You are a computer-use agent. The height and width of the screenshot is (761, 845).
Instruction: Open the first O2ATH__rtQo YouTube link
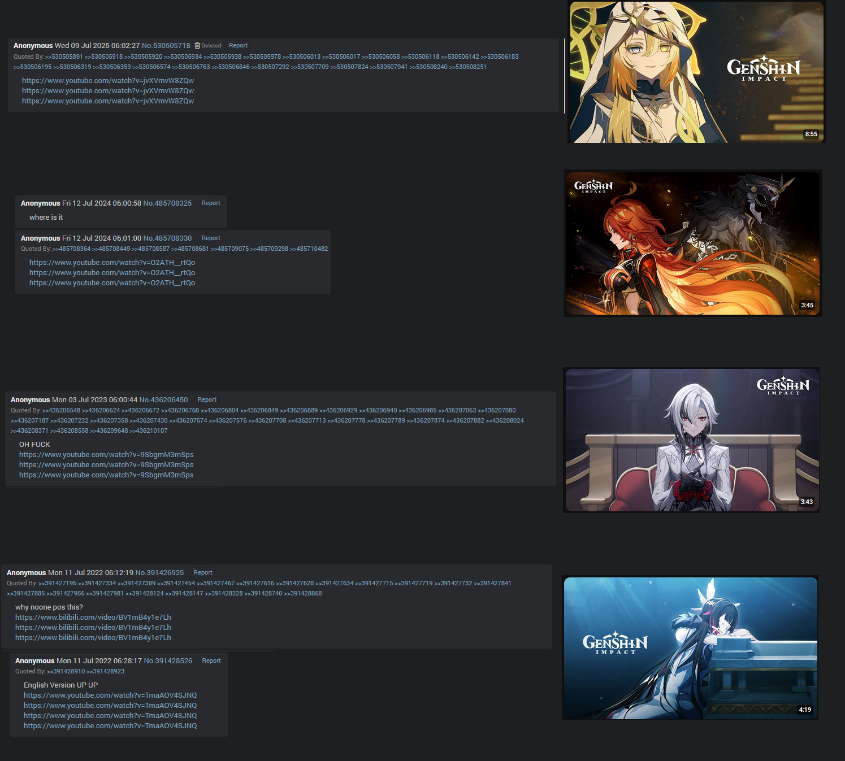[112, 263]
